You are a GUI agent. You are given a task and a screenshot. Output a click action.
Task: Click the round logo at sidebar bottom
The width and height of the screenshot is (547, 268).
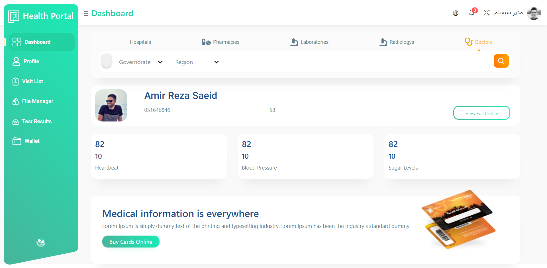point(41,242)
